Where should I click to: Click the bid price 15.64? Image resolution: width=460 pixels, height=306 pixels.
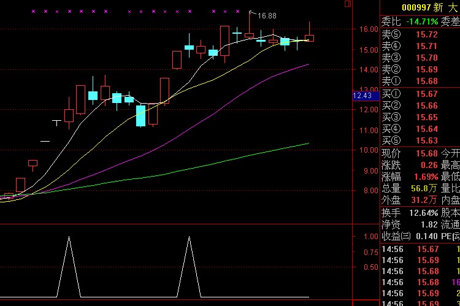(x=427, y=129)
